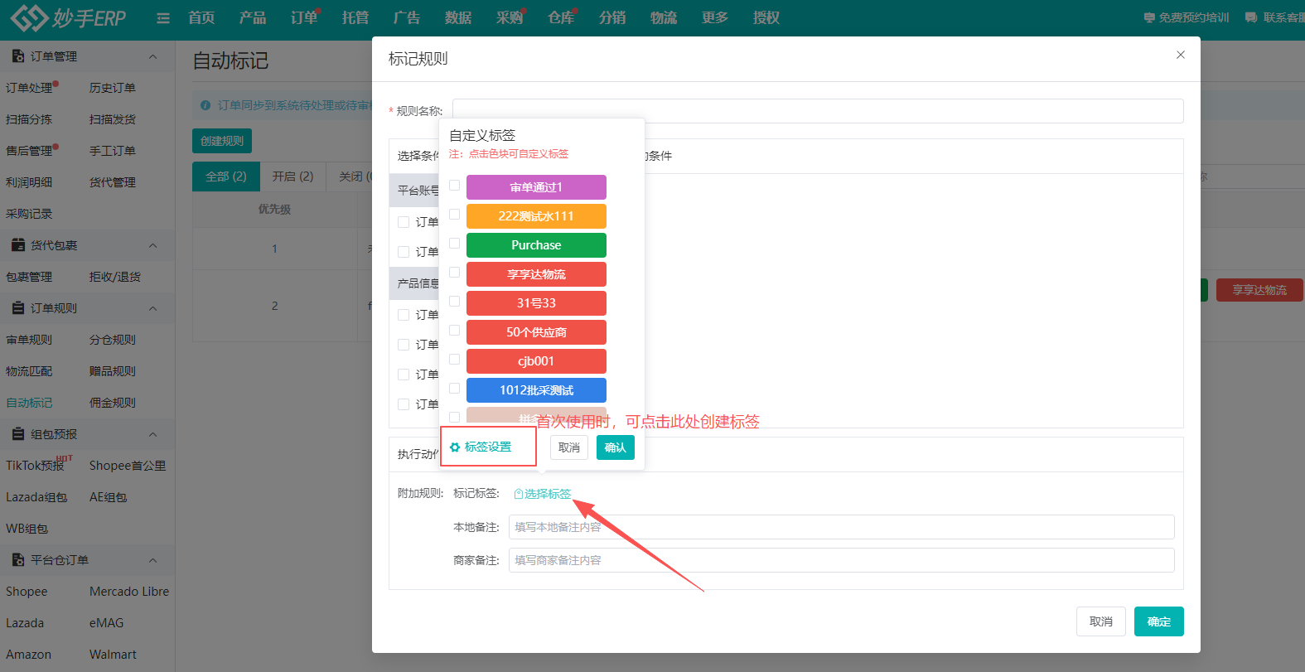Open 审单规则 in the sidebar

[29, 340]
